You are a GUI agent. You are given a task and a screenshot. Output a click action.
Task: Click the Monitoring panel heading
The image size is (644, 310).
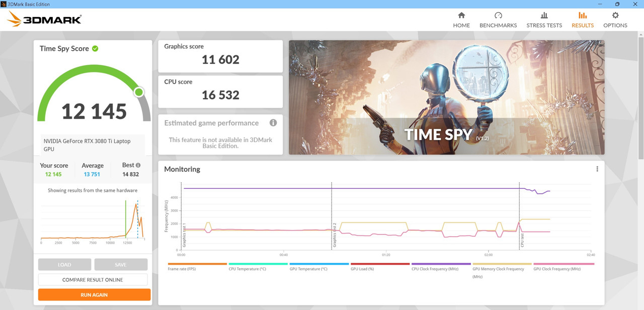pyautogui.click(x=182, y=169)
